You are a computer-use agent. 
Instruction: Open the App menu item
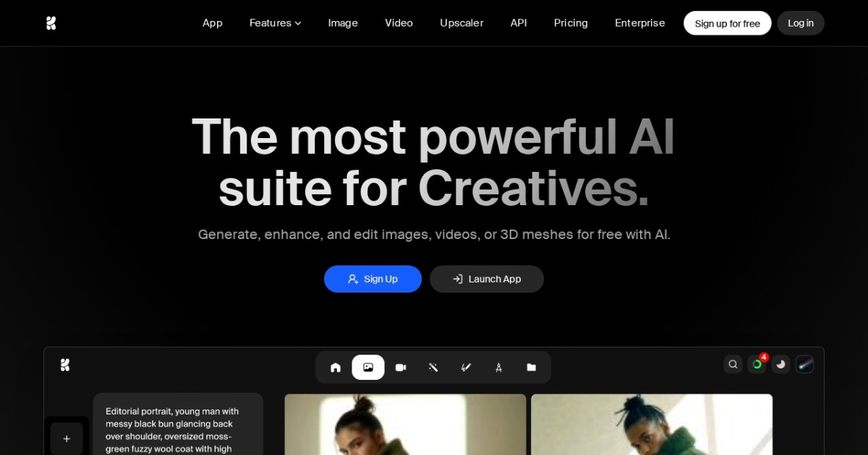pos(212,22)
